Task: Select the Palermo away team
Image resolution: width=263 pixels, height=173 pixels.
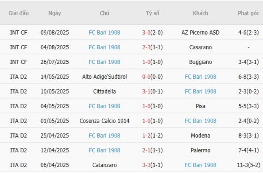Action: (x=200, y=150)
